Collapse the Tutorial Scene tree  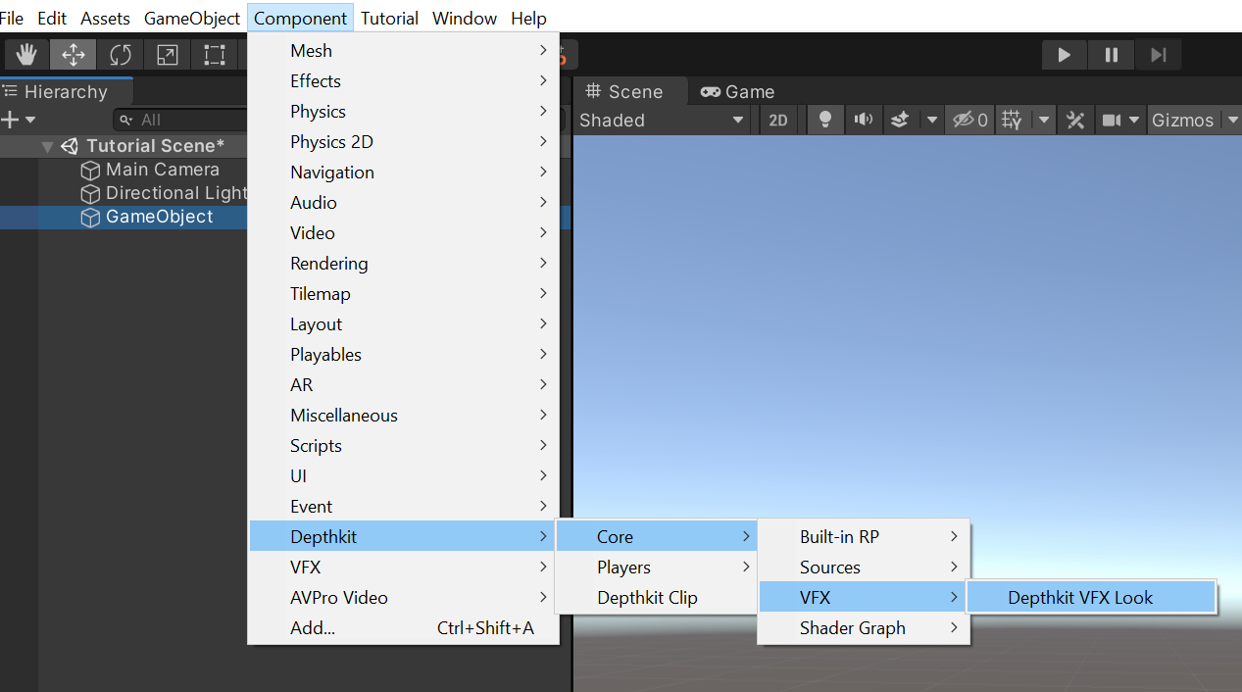[x=47, y=146]
